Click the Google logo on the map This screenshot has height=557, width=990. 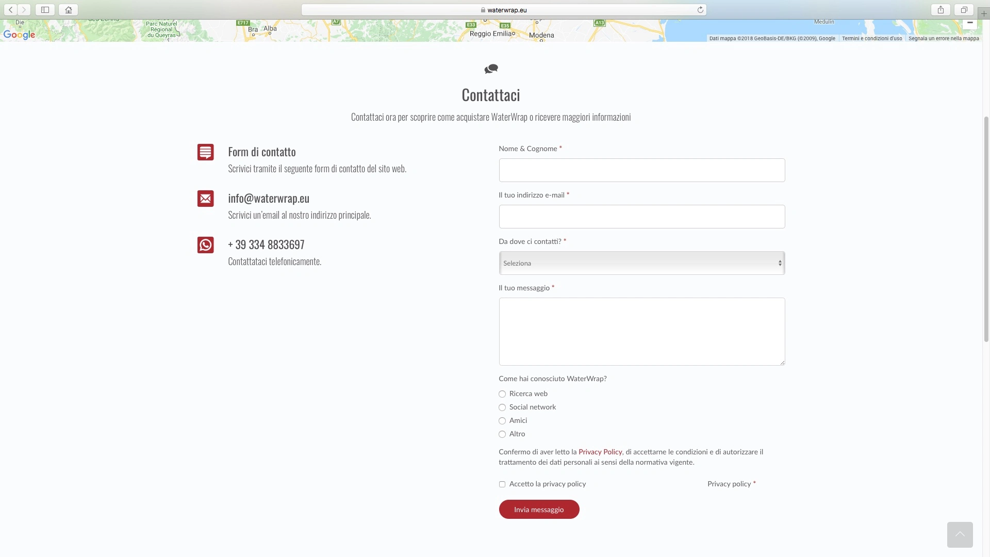point(19,35)
